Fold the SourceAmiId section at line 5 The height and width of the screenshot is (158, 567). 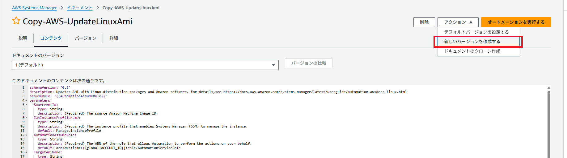click(x=26, y=105)
